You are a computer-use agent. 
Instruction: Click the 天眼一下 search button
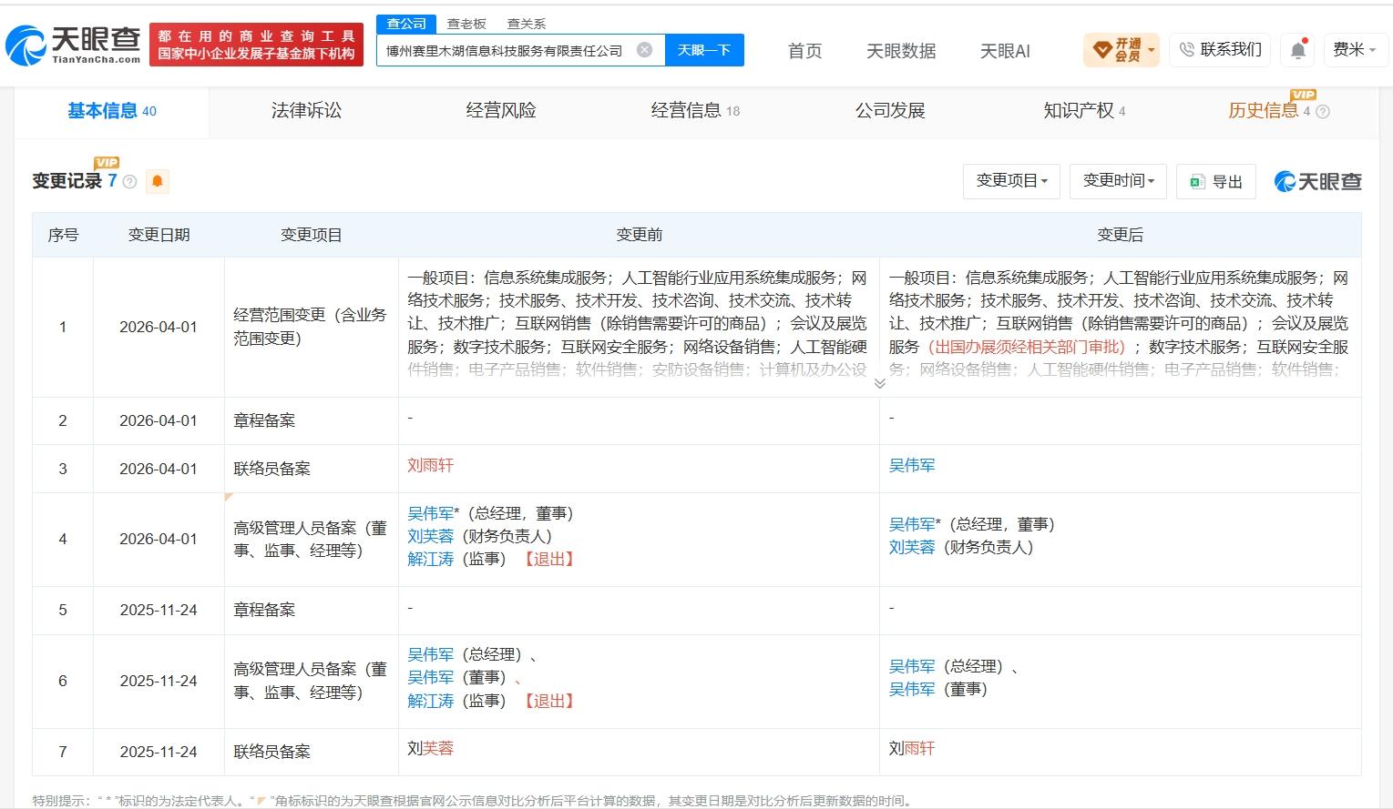click(x=704, y=50)
